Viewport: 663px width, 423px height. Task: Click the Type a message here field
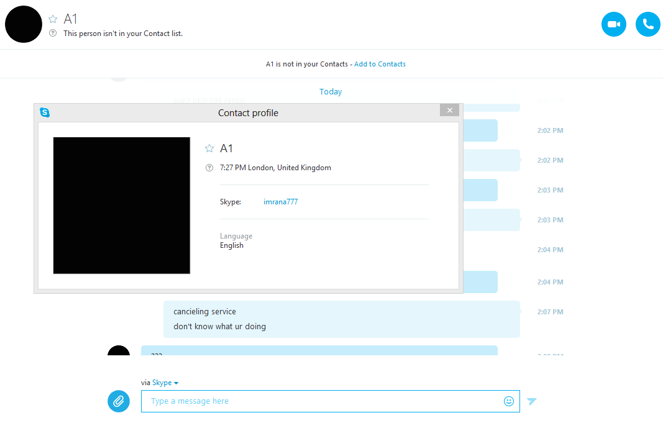pos(330,401)
